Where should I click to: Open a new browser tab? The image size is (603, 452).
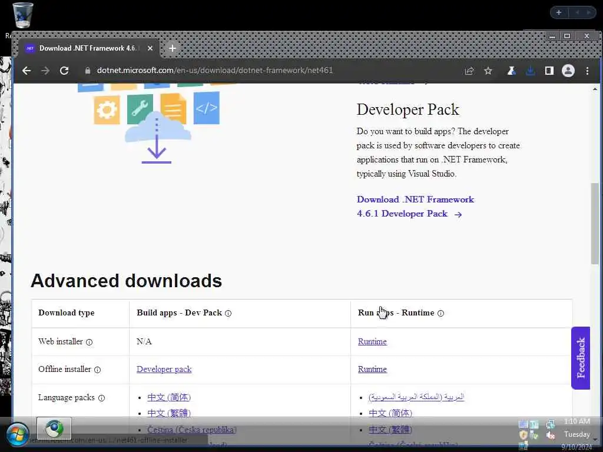173,48
